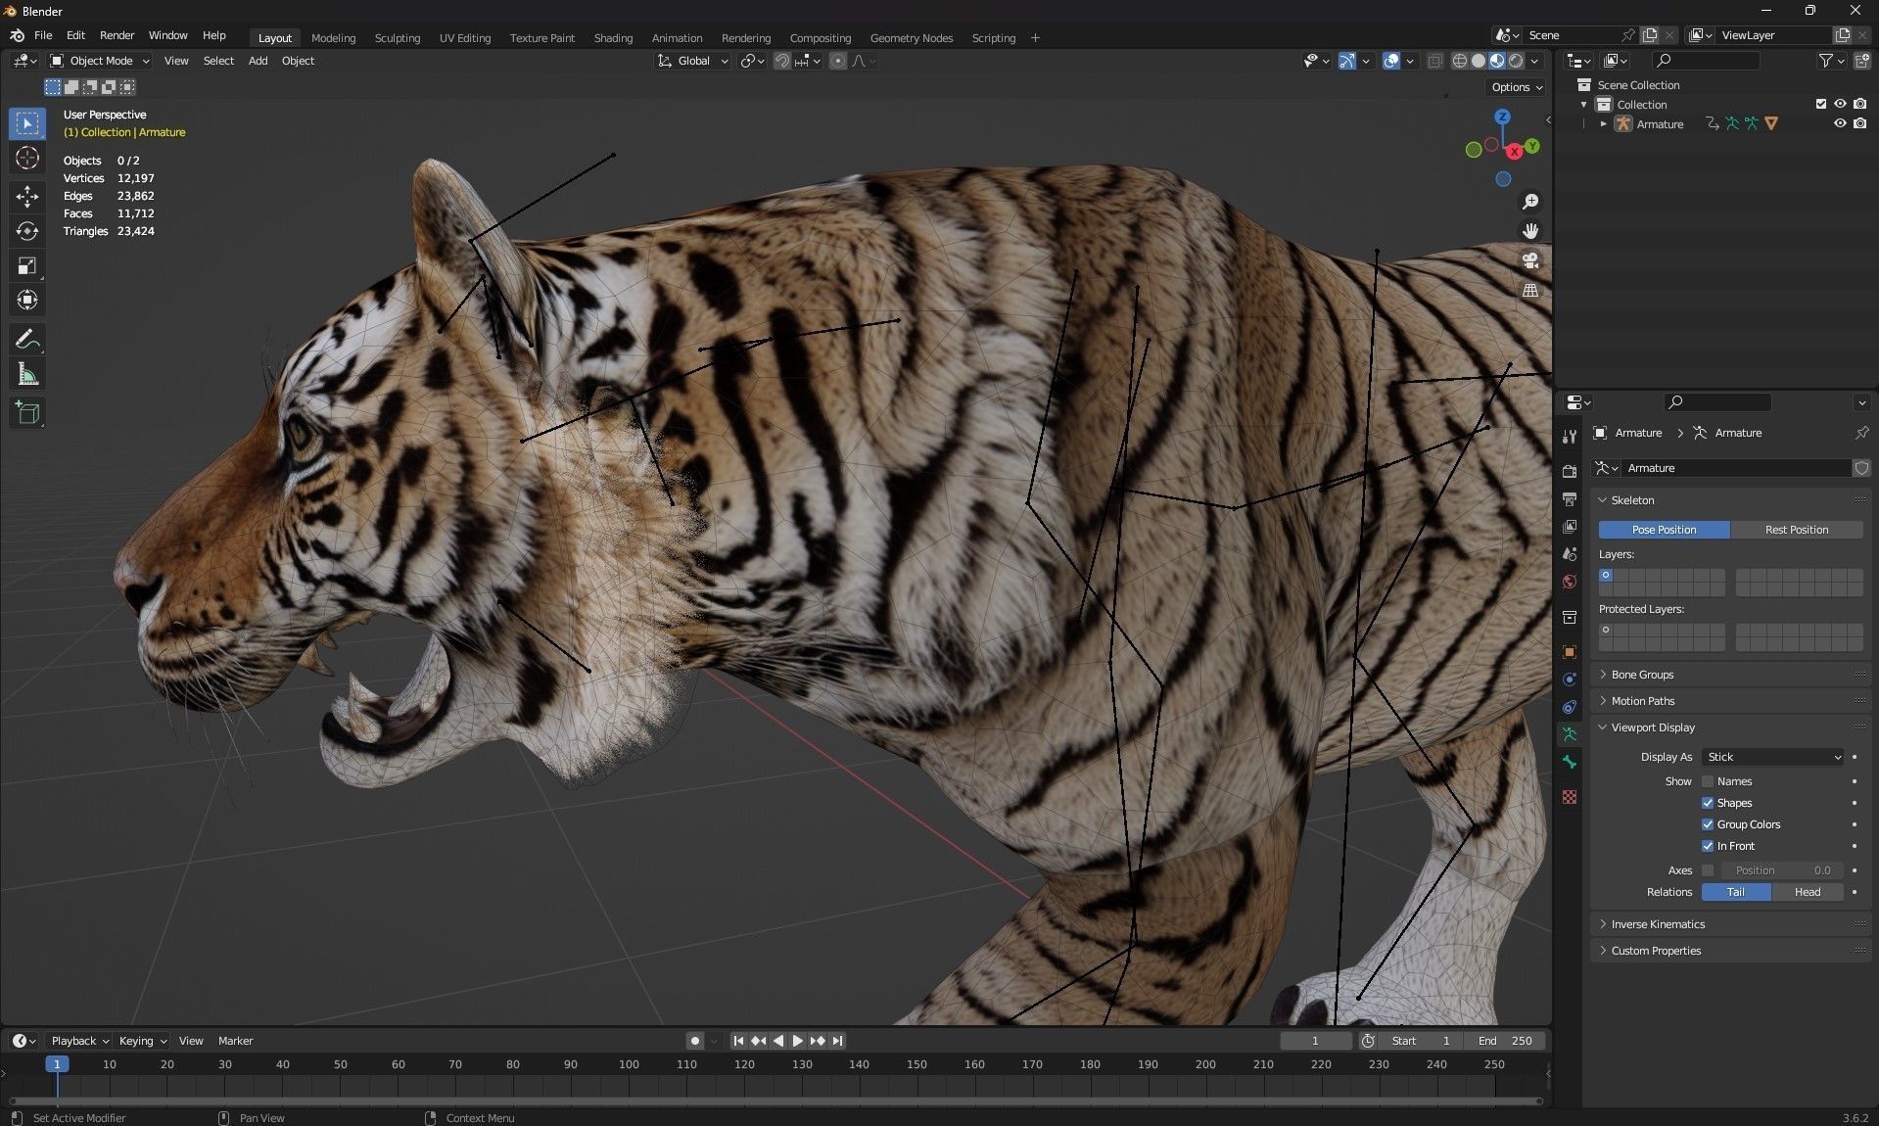Image resolution: width=1879 pixels, height=1126 pixels.
Task: Select the Add Cube tool
Action: tap(27, 413)
